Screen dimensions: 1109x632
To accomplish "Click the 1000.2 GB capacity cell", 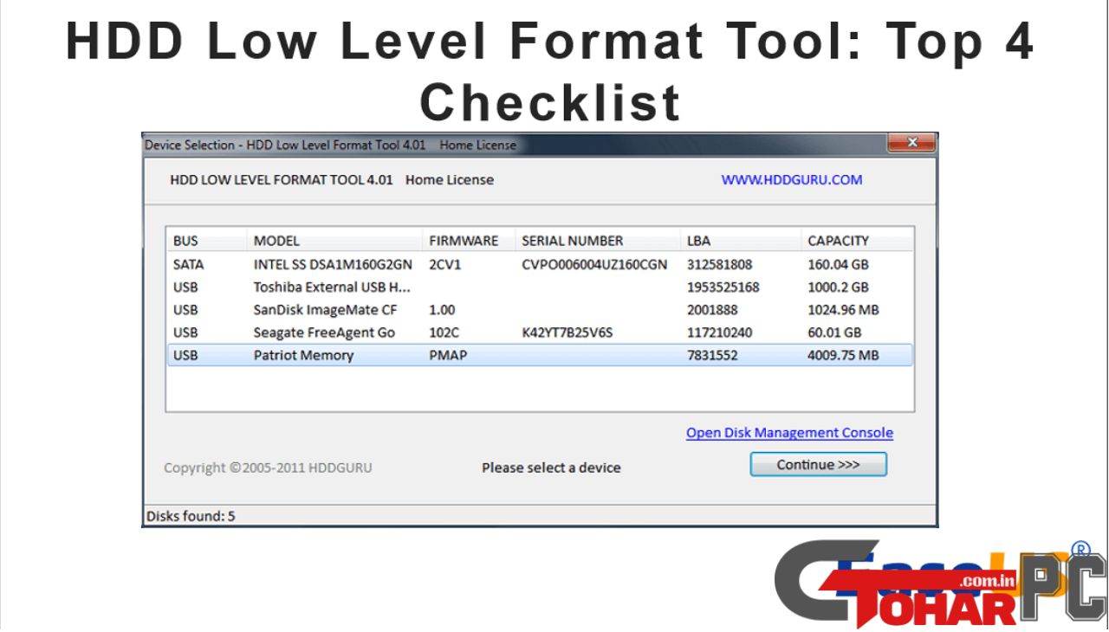I will tap(838, 287).
